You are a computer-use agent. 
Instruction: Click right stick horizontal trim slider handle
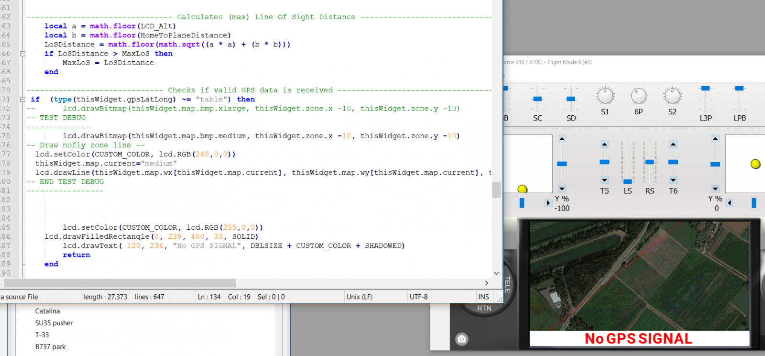pyautogui.click(x=754, y=203)
